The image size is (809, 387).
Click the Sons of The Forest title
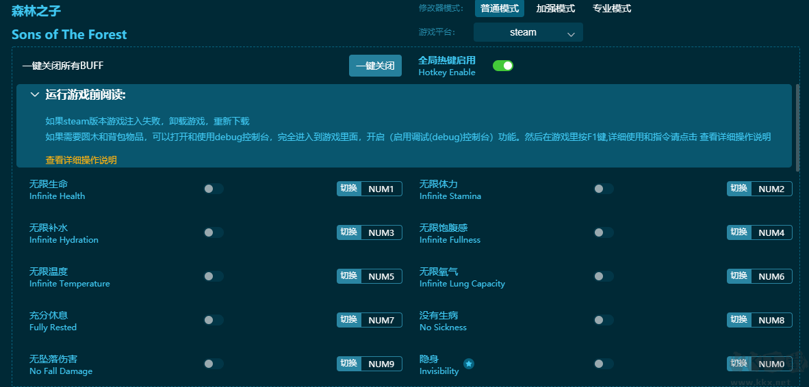pyautogui.click(x=69, y=34)
